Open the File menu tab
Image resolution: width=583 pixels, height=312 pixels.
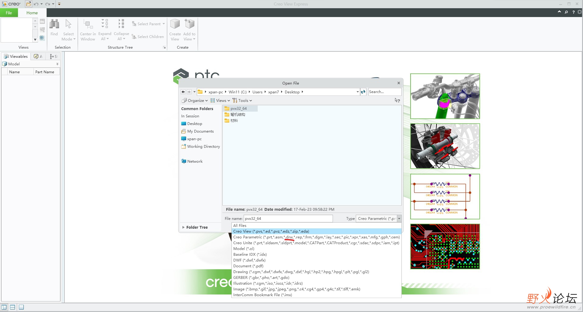click(x=9, y=13)
